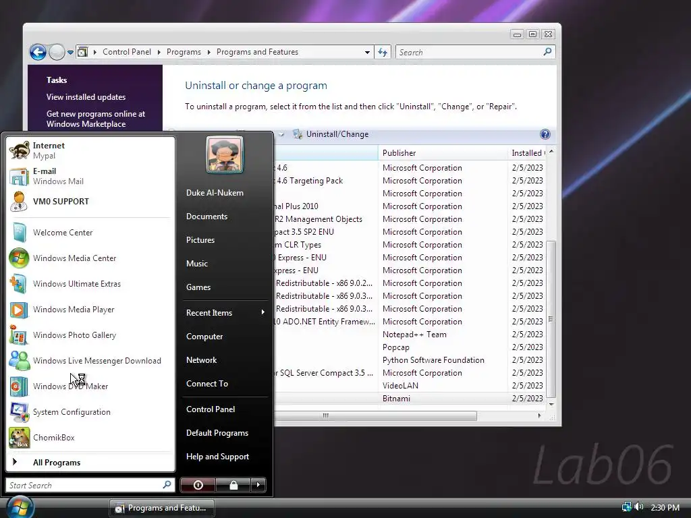Open Windows Photo Gallery icon

pos(20,335)
